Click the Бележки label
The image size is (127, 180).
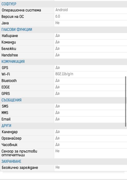[x=9, y=49]
